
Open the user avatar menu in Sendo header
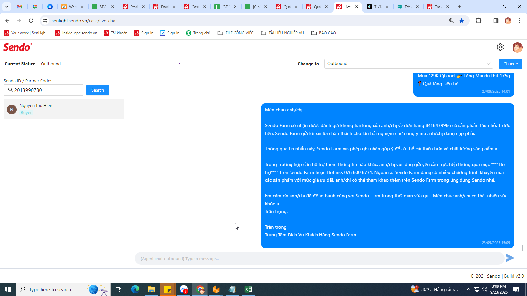click(x=517, y=47)
